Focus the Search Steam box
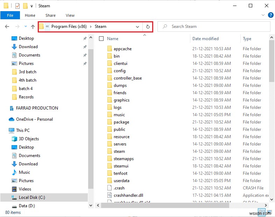This screenshot has height=217, width=275. pos(214,27)
